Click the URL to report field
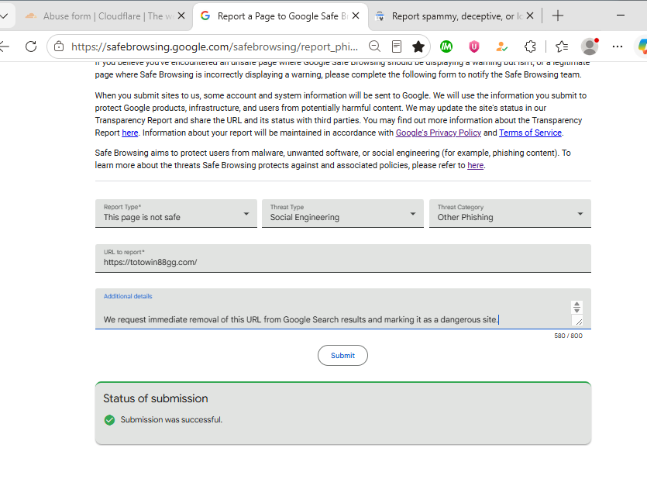Screen dimensions: 647x479 343,258
